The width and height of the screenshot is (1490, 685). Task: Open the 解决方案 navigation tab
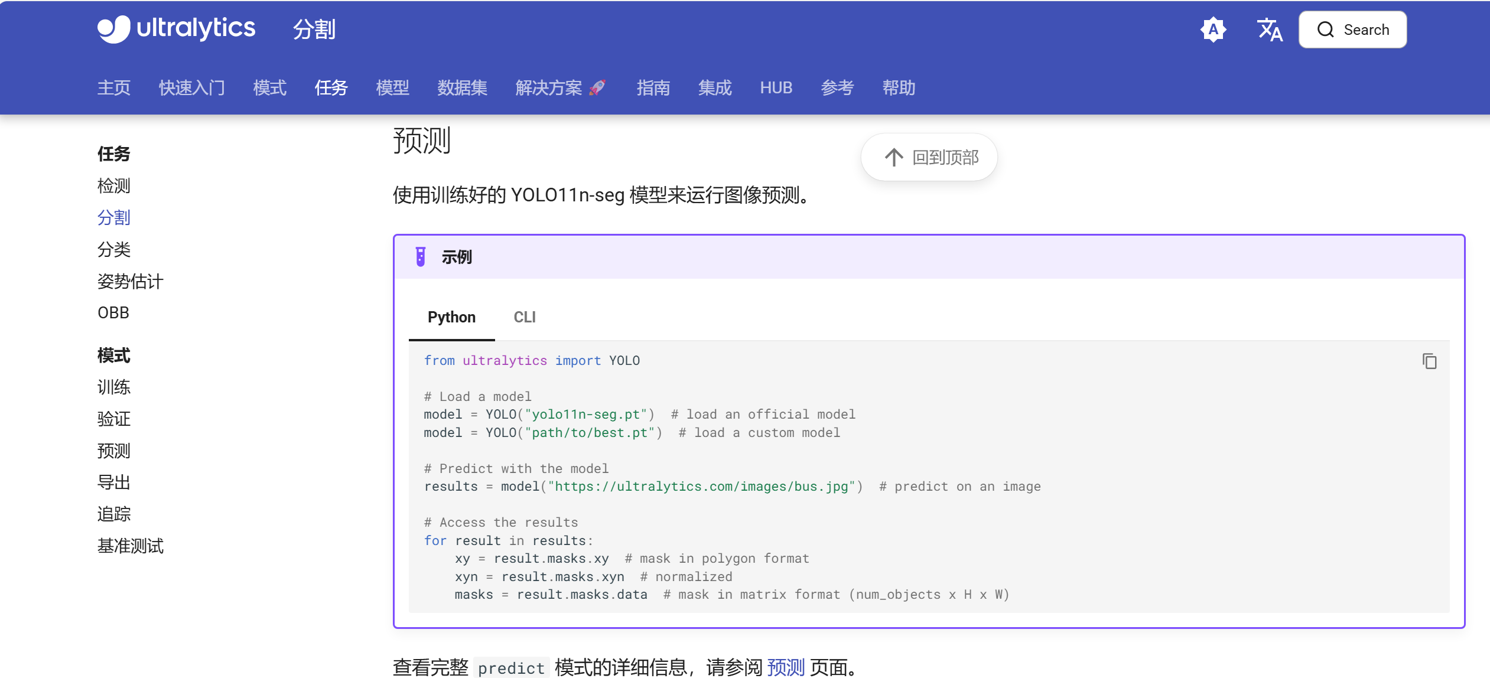point(561,87)
